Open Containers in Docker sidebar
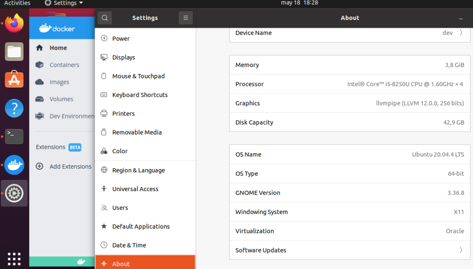 pyautogui.click(x=64, y=65)
